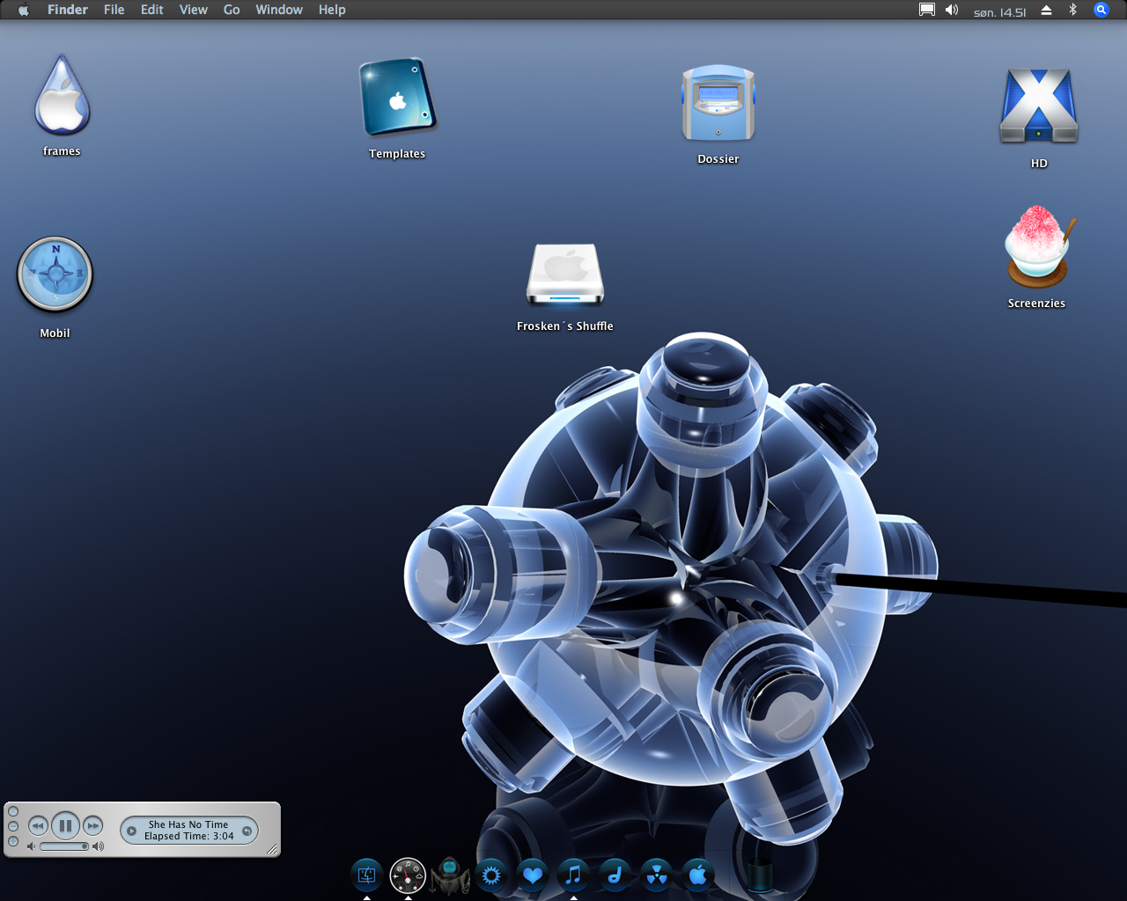Click the display menu bar icon
The image size is (1127, 901).
click(x=927, y=10)
